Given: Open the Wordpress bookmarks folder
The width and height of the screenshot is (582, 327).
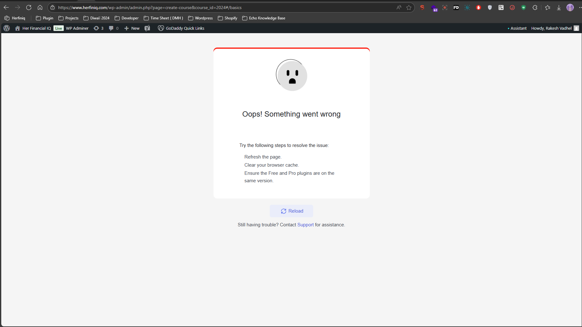Looking at the screenshot, I should pos(200,18).
